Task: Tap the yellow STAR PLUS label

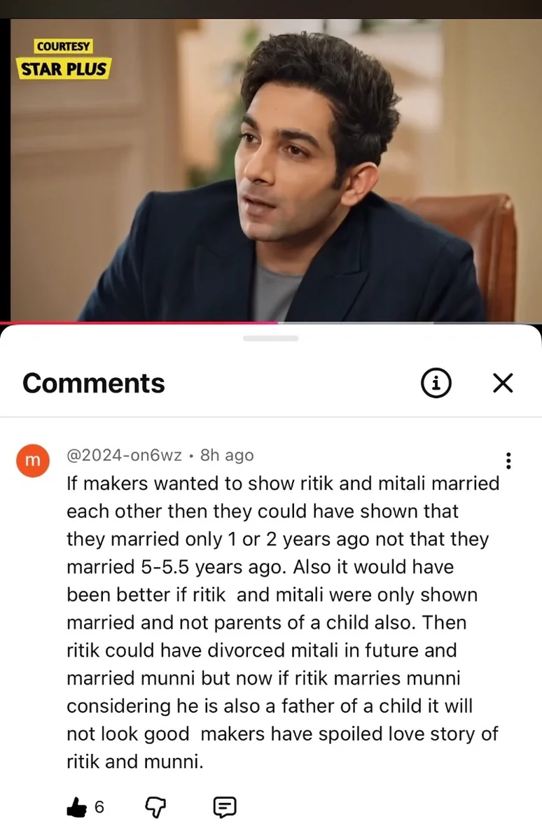Action: 64,69
